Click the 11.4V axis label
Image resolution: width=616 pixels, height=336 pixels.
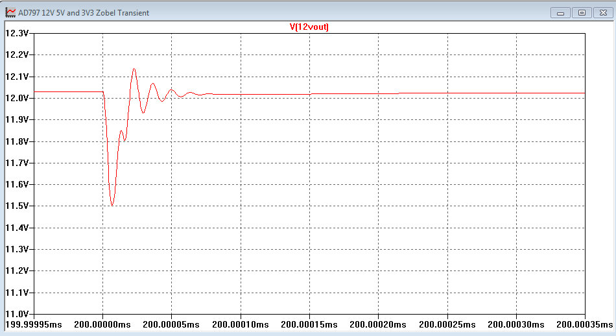(17, 228)
